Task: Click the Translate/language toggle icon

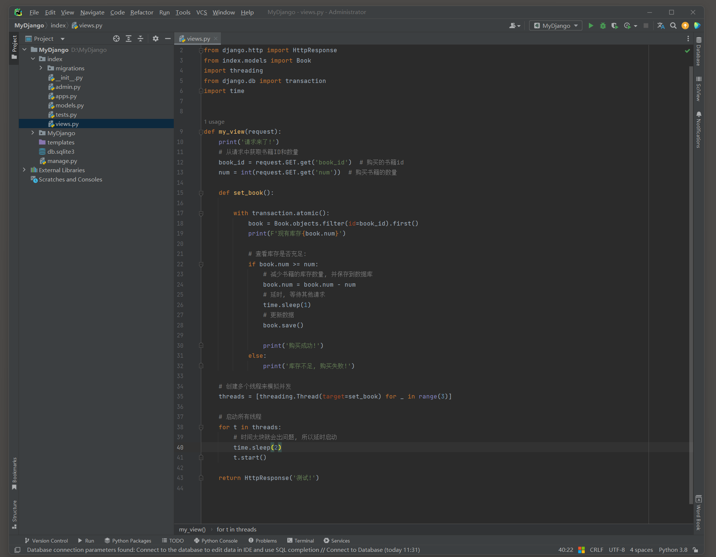Action: coord(662,26)
